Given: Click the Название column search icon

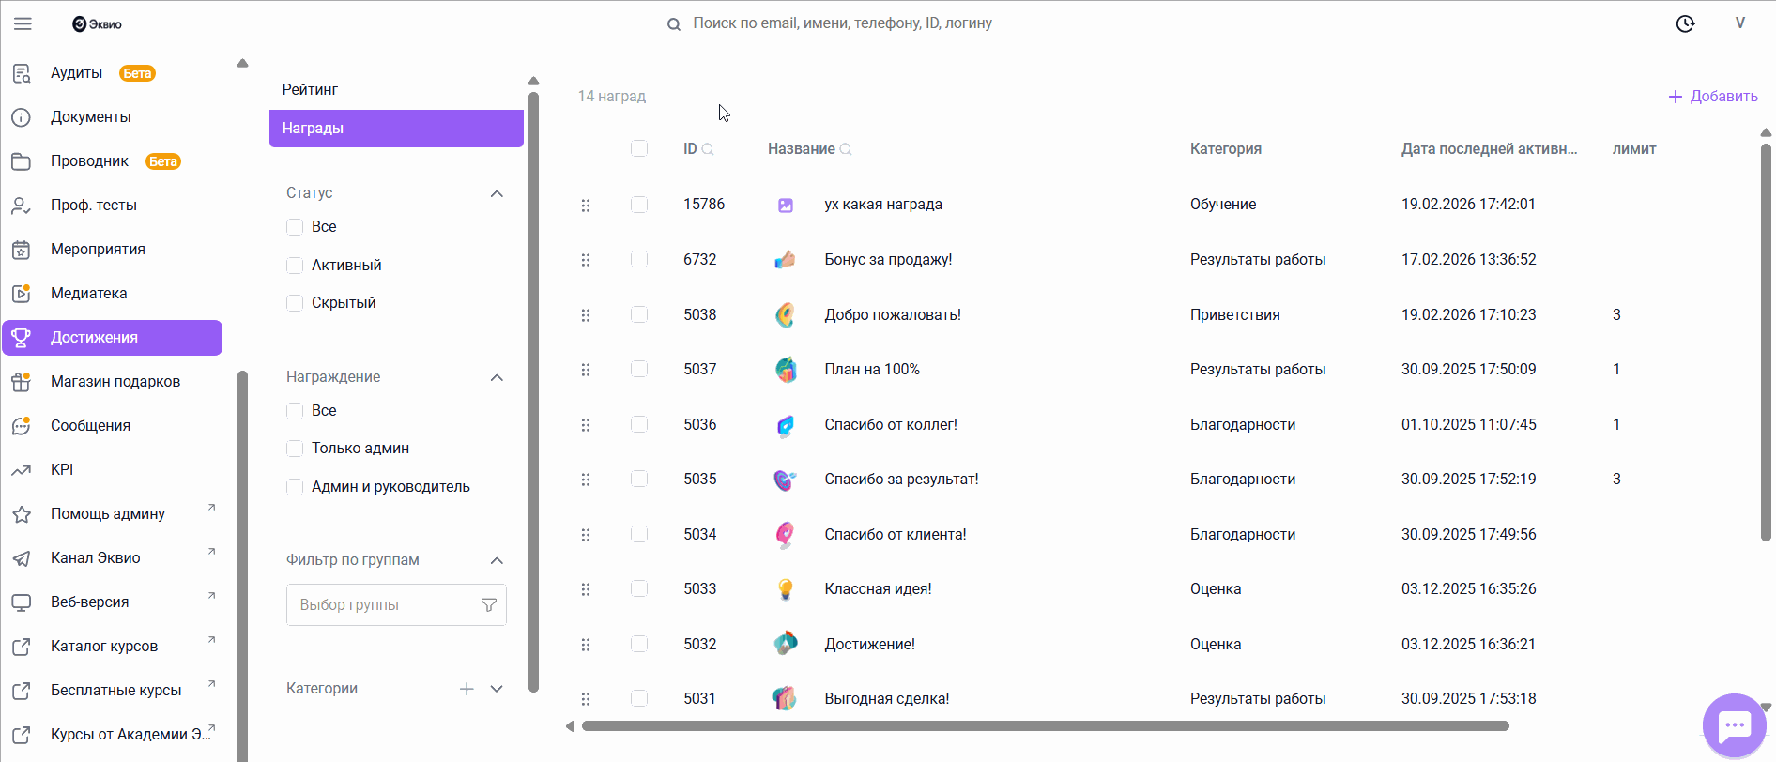Looking at the screenshot, I should coord(846,149).
